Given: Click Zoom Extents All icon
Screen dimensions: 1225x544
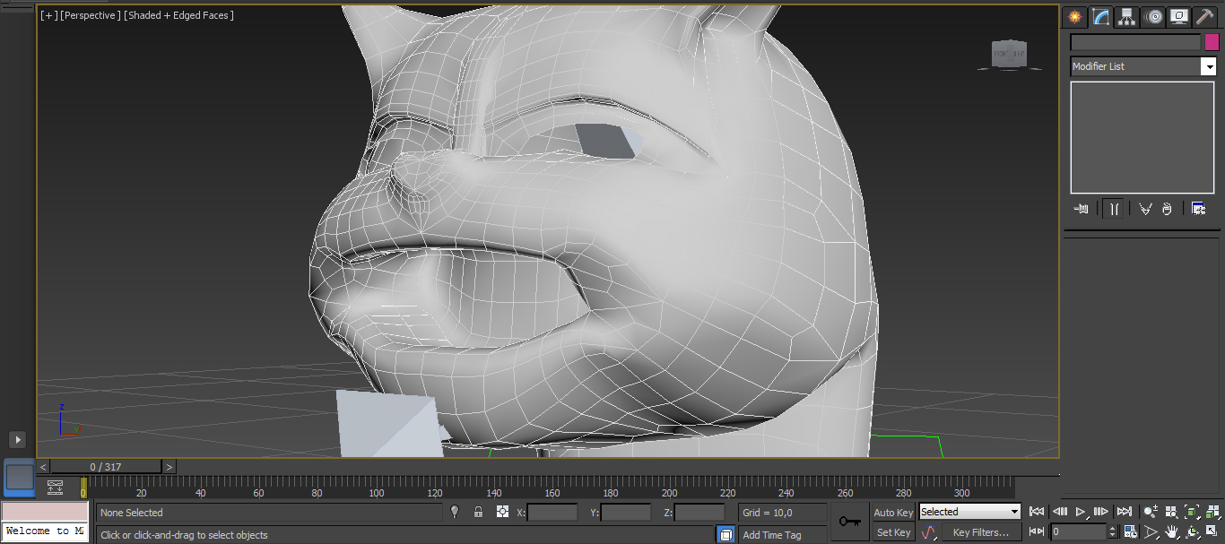Looking at the screenshot, I should click(1212, 512).
